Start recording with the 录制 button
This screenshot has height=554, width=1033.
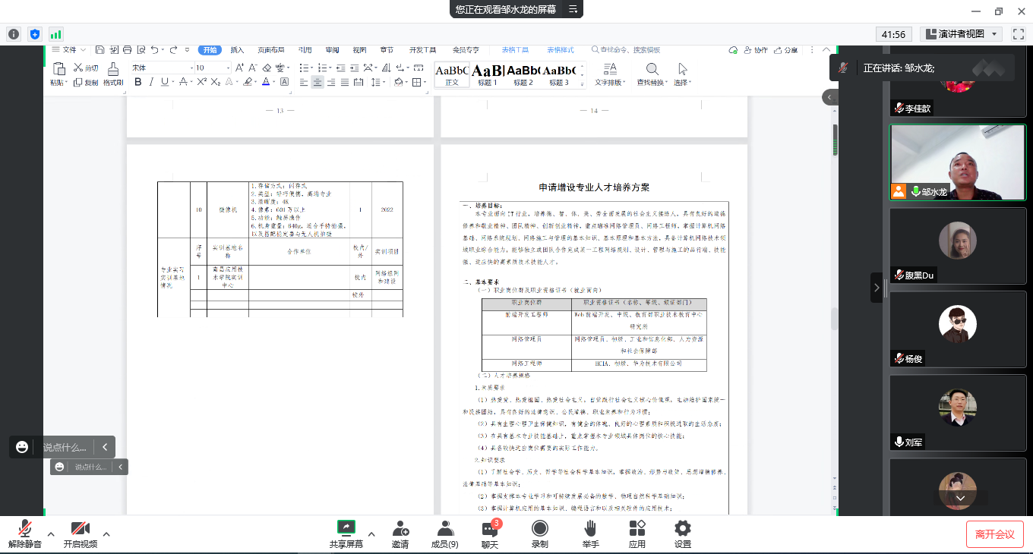[x=540, y=534]
